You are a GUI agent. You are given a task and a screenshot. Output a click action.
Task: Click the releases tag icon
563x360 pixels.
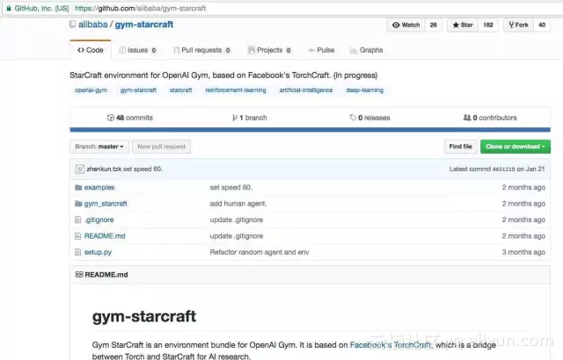pyautogui.click(x=353, y=118)
